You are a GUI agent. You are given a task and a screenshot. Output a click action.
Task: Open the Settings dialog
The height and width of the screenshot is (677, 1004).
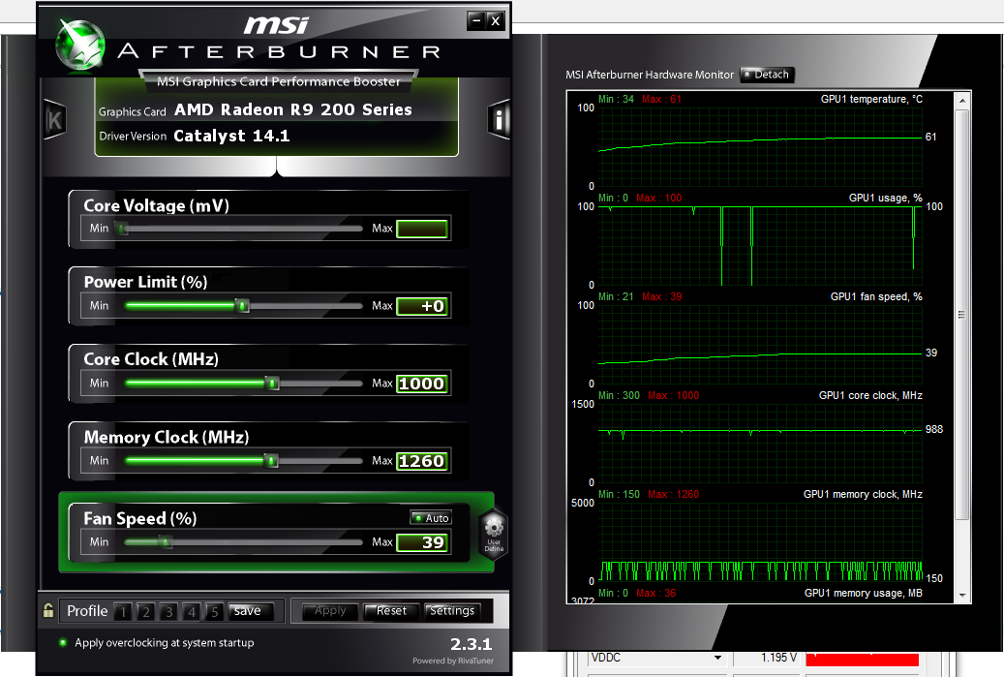coord(452,611)
